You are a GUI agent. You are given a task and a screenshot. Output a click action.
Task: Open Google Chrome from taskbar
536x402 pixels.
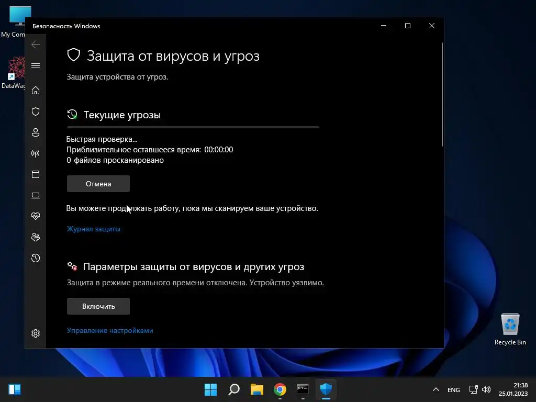click(x=280, y=389)
